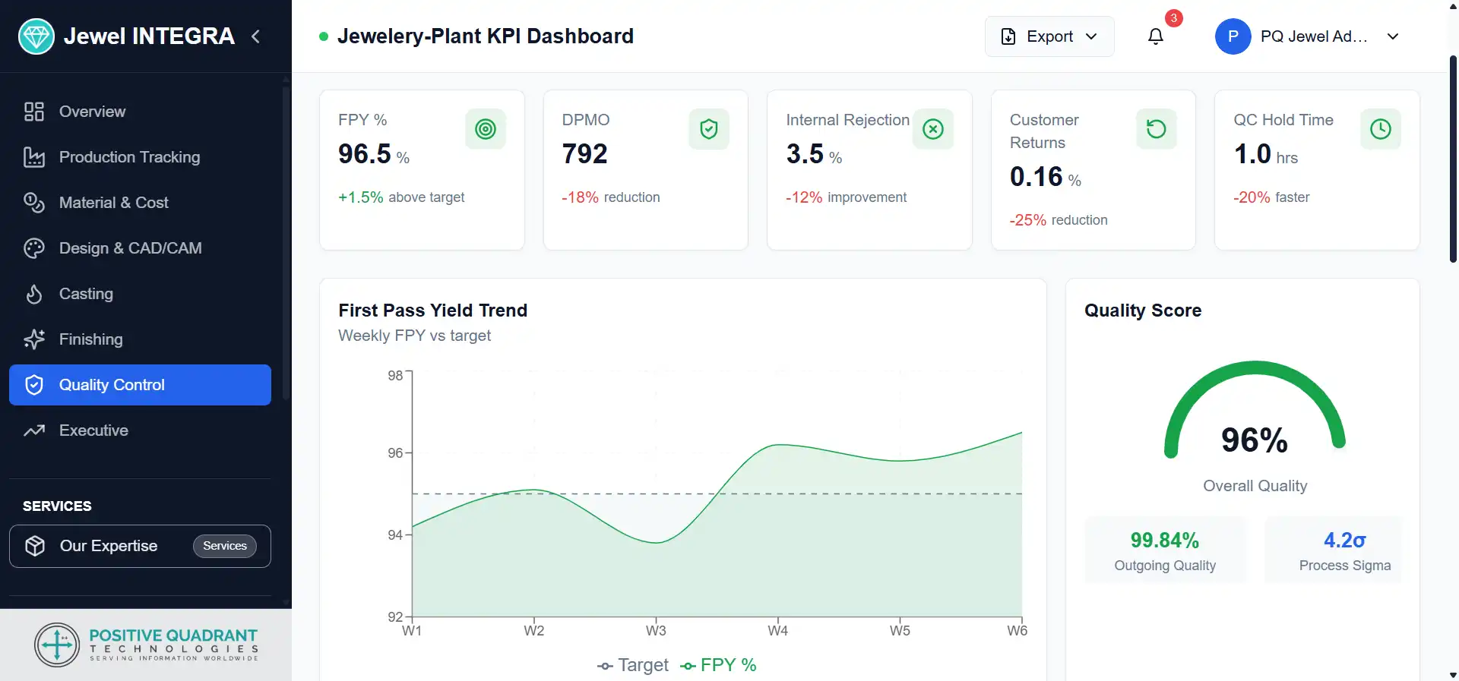Screen dimensions: 1459x681
Task: Click the Jewel INTEGRA diamond logo
Action: 36,36
